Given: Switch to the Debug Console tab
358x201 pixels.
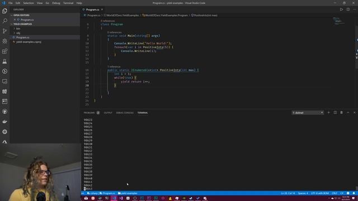Looking at the screenshot, I should pyautogui.click(x=125, y=113).
